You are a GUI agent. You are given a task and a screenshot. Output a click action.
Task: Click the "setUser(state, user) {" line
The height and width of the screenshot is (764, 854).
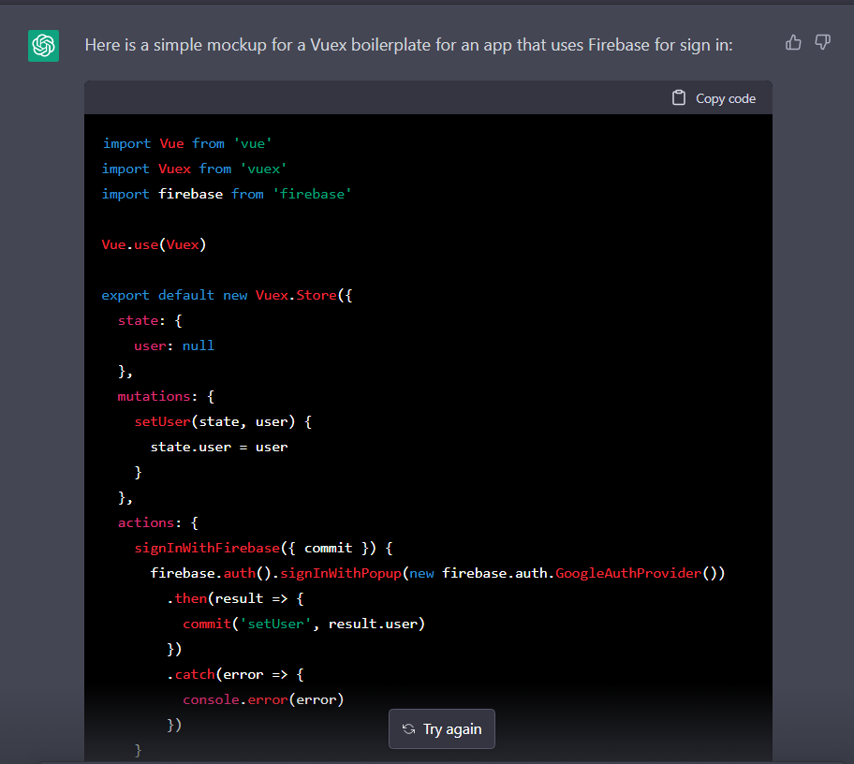click(223, 422)
